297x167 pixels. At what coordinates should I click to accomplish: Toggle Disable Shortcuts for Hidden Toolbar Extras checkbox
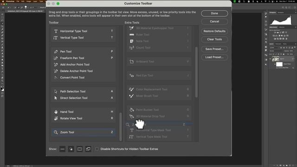(97, 149)
